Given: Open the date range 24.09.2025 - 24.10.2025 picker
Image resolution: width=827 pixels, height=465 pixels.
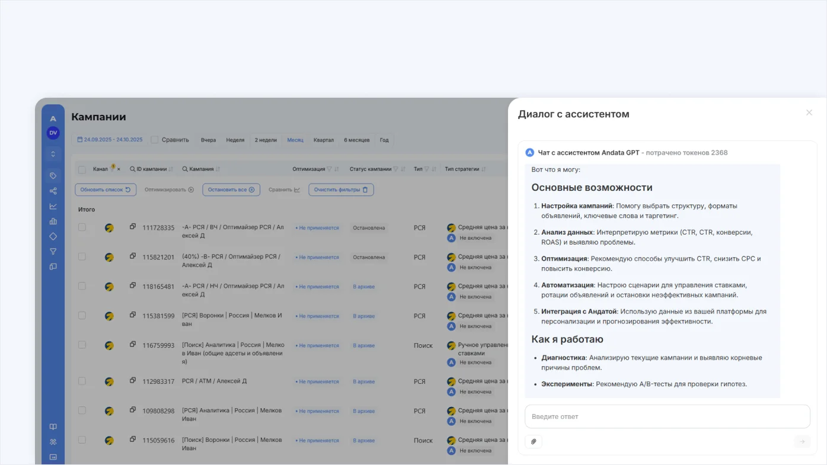Looking at the screenshot, I should pos(110,140).
